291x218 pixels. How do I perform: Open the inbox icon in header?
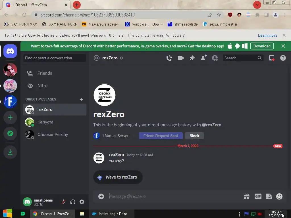click(272, 58)
